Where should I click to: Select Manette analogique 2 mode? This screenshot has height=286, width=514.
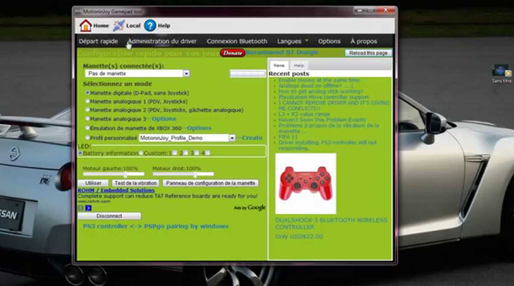pos(87,110)
